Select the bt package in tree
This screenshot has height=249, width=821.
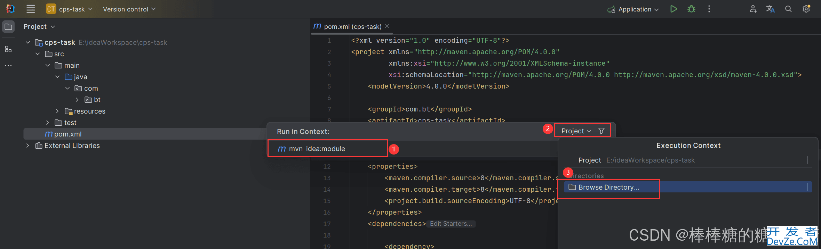pyautogui.click(x=93, y=100)
